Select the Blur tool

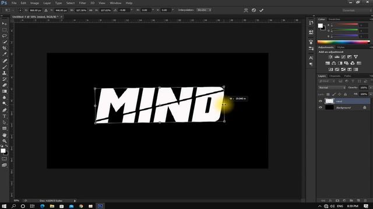(4, 98)
